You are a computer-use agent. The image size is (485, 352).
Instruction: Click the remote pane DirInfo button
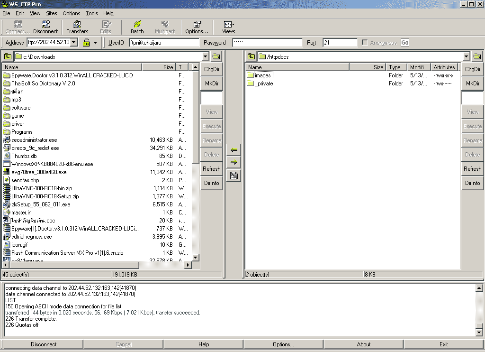pos(472,183)
